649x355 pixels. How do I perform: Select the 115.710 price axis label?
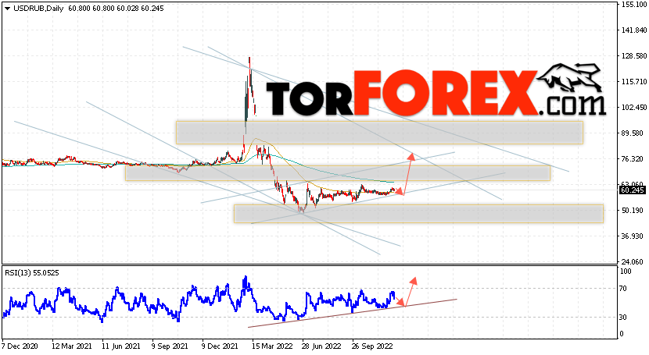point(633,82)
